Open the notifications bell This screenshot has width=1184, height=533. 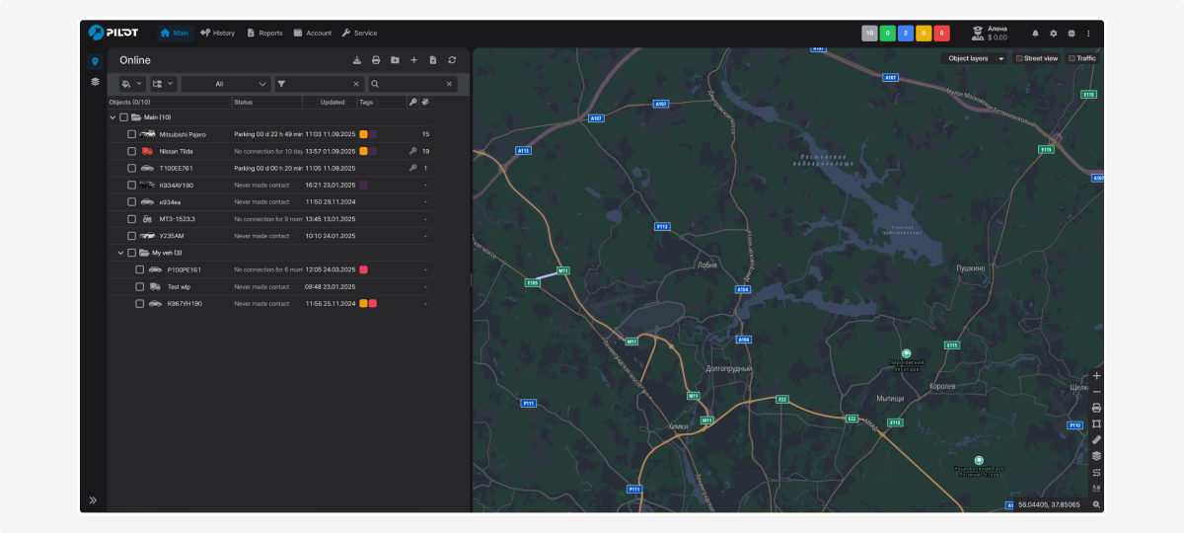pyautogui.click(x=1035, y=34)
